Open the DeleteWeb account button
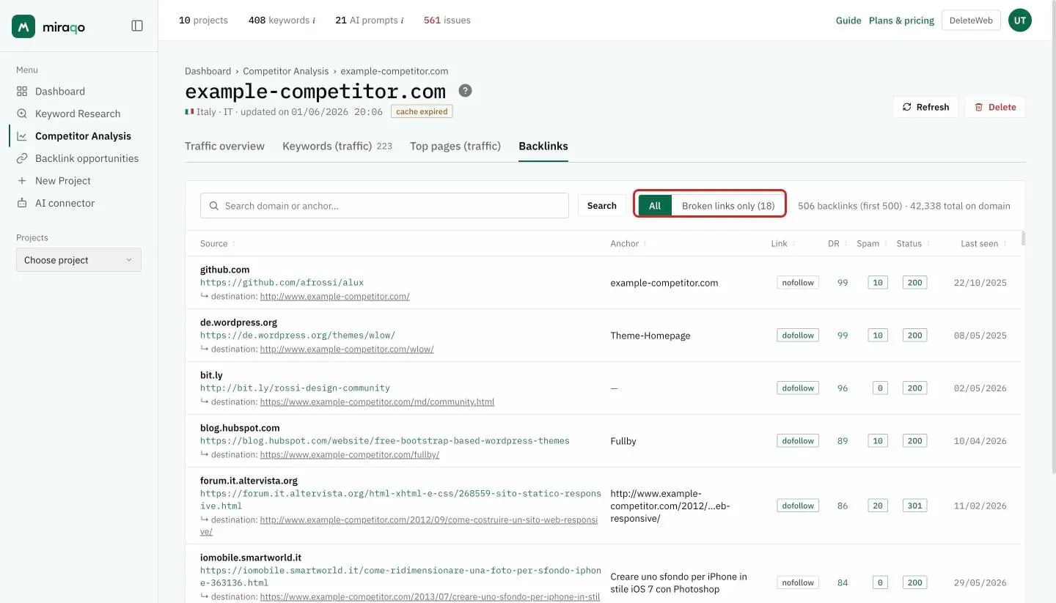The width and height of the screenshot is (1056, 603). pyautogui.click(x=971, y=21)
